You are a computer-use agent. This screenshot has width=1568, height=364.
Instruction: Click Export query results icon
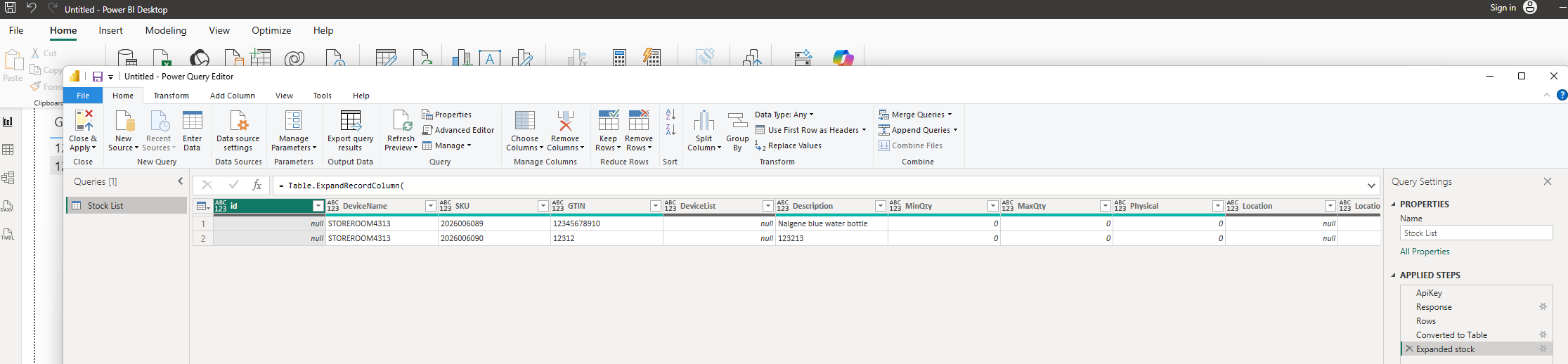click(350, 121)
